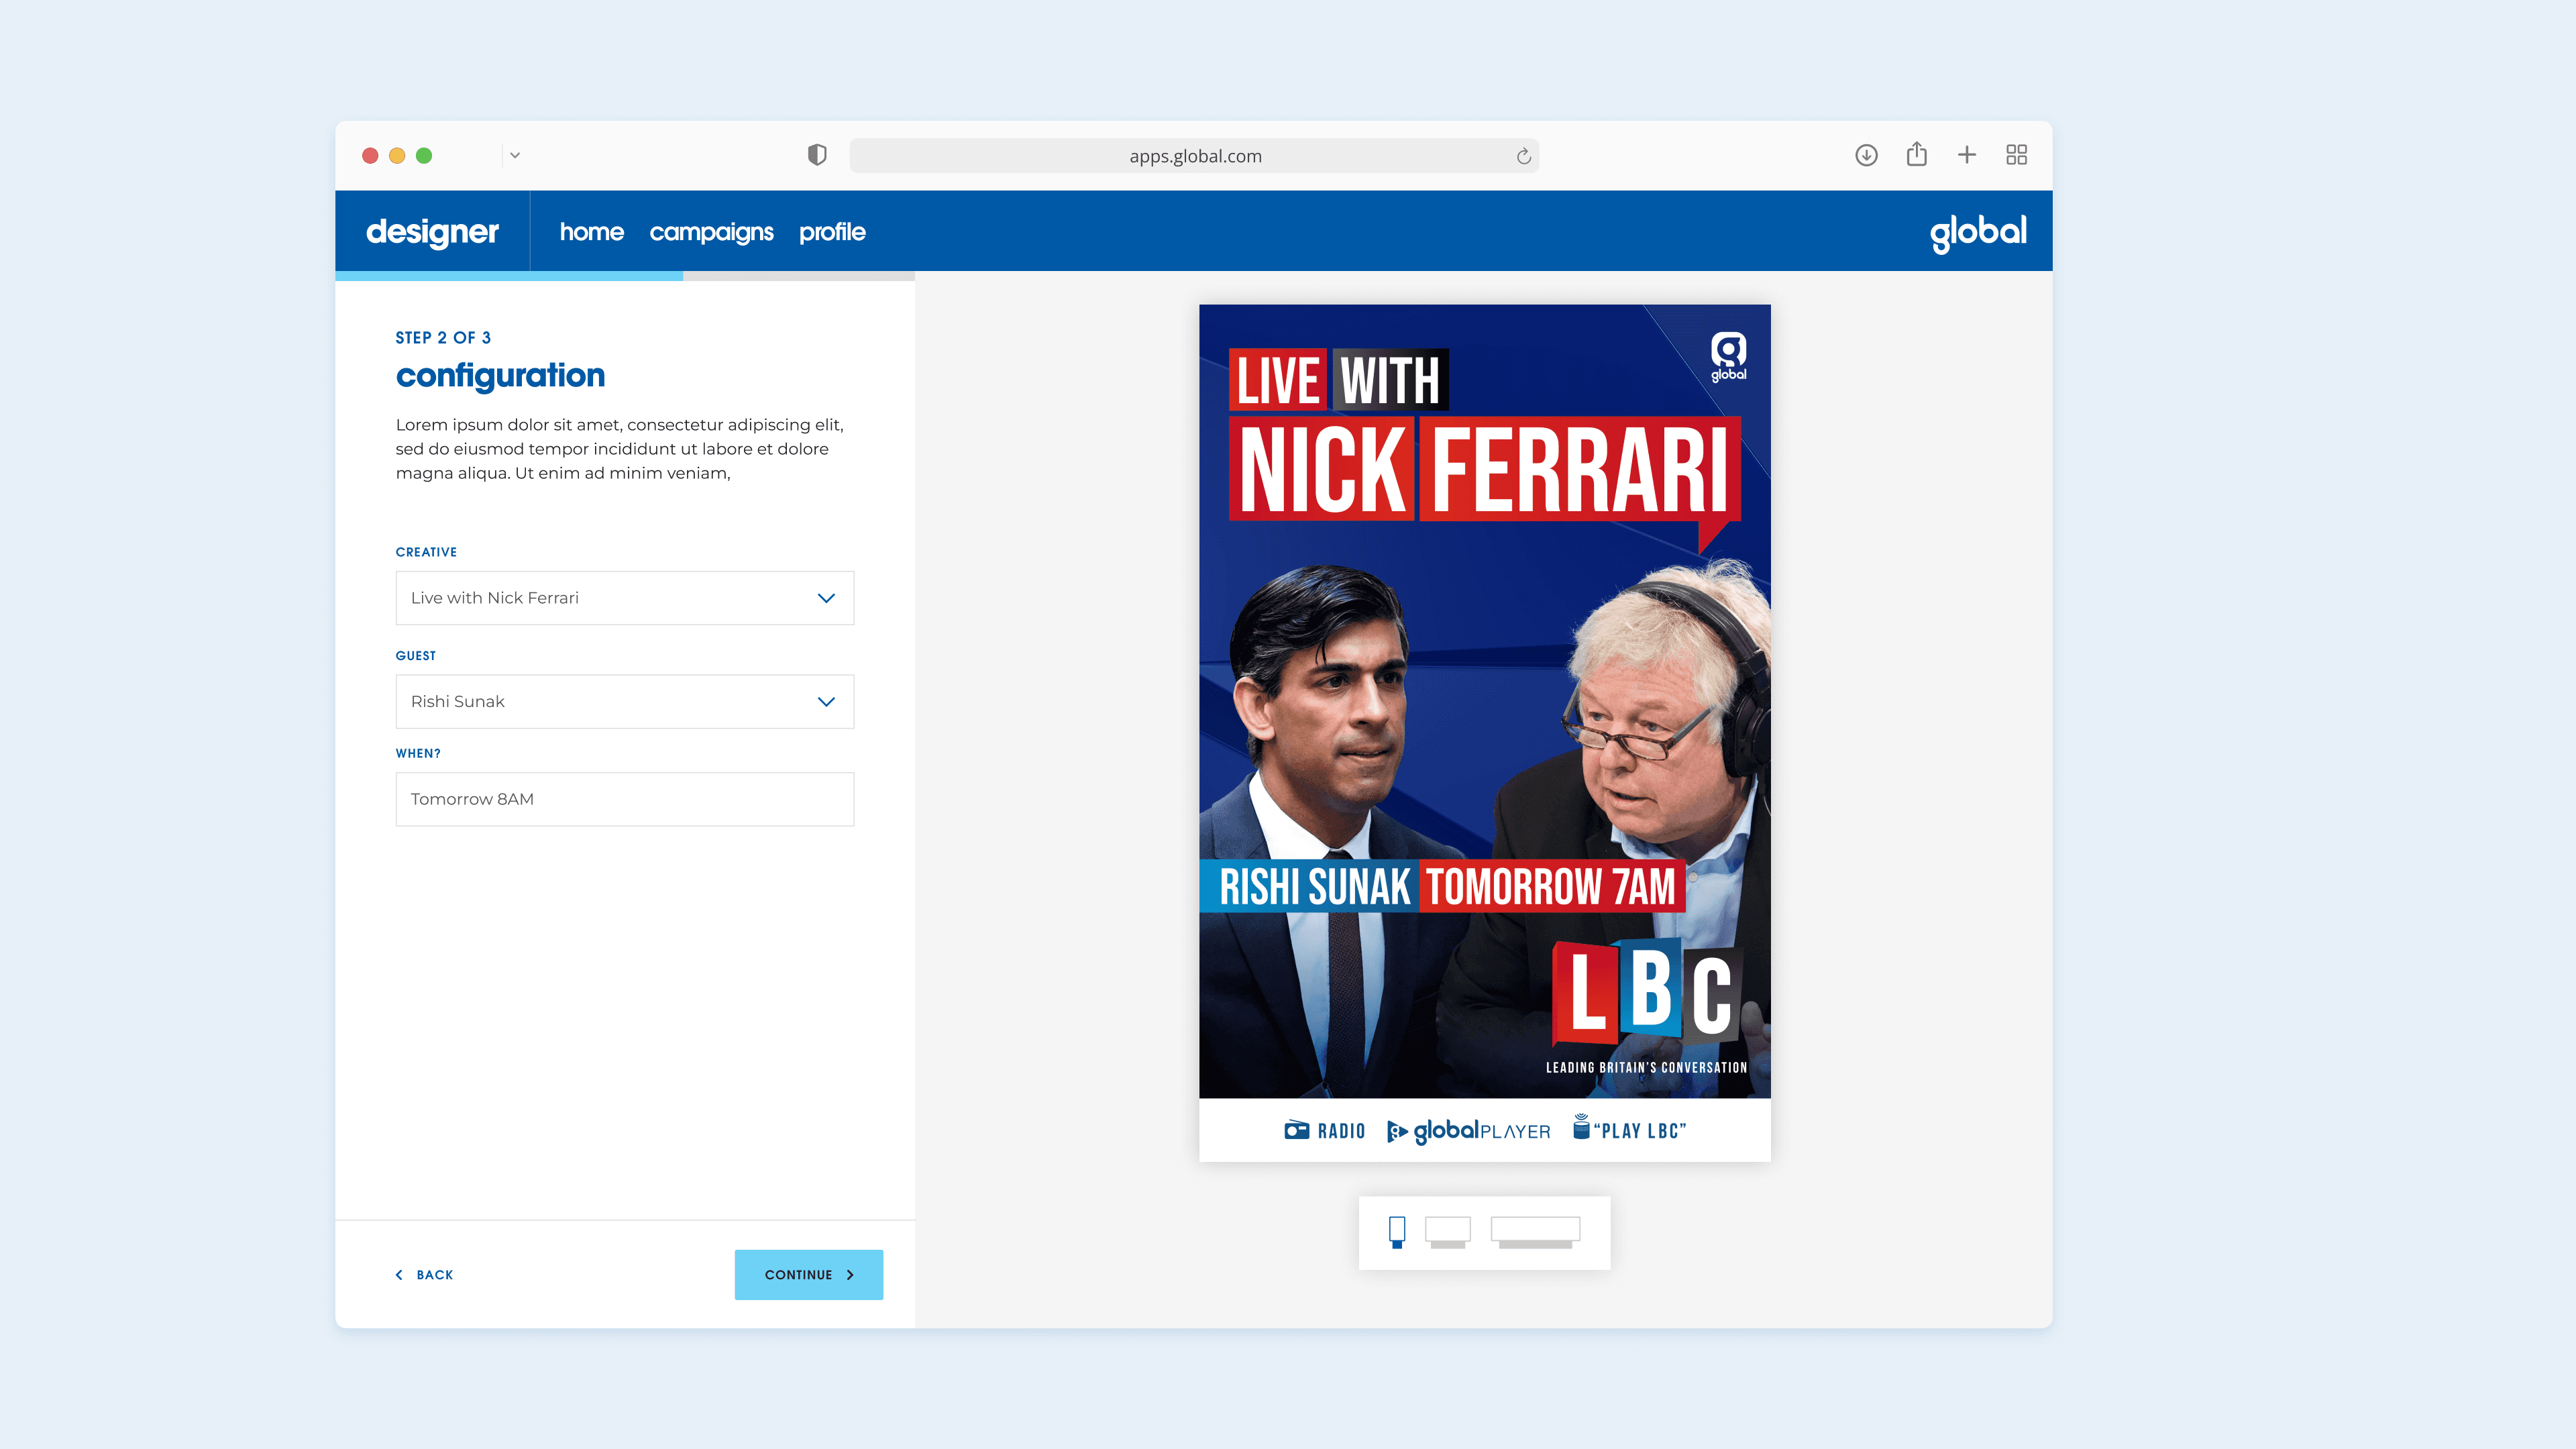Open the campaigns menu item
Screen dimensions: 2576x1449
712,231
